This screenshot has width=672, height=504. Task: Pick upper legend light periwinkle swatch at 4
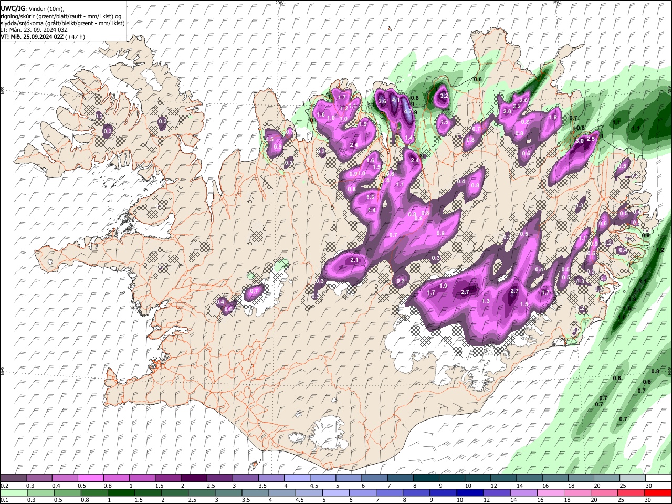click(x=297, y=478)
